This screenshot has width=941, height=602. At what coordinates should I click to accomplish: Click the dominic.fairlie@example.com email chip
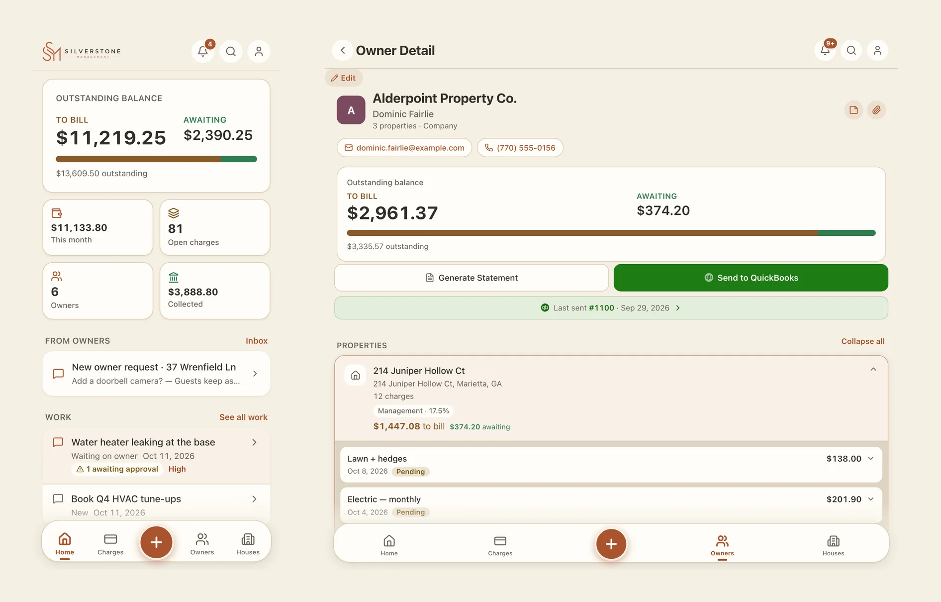(404, 148)
